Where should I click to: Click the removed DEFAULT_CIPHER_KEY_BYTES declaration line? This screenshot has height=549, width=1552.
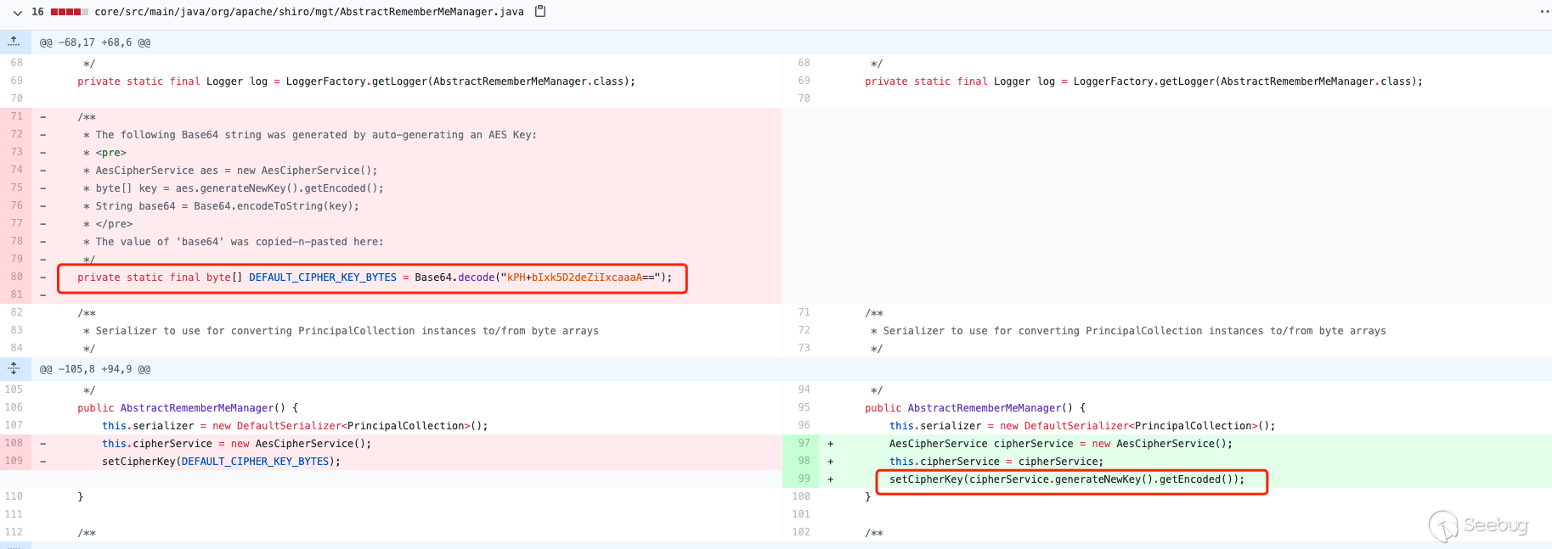click(x=374, y=277)
